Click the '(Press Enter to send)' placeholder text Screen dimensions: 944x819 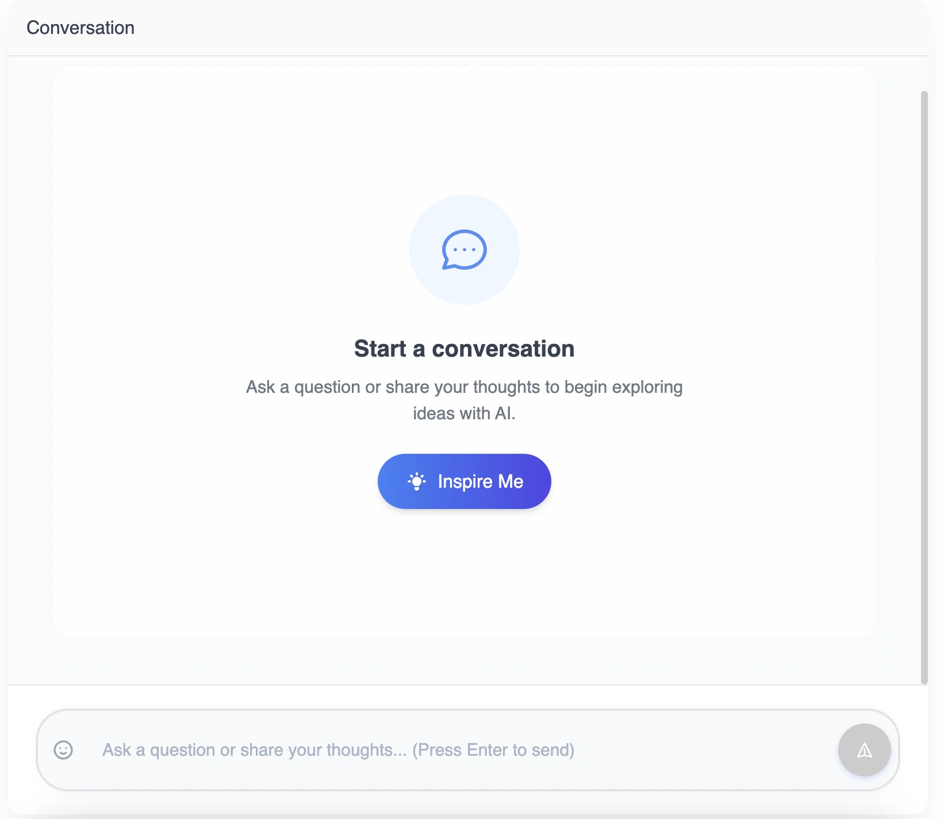pyautogui.click(x=493, y=750)
